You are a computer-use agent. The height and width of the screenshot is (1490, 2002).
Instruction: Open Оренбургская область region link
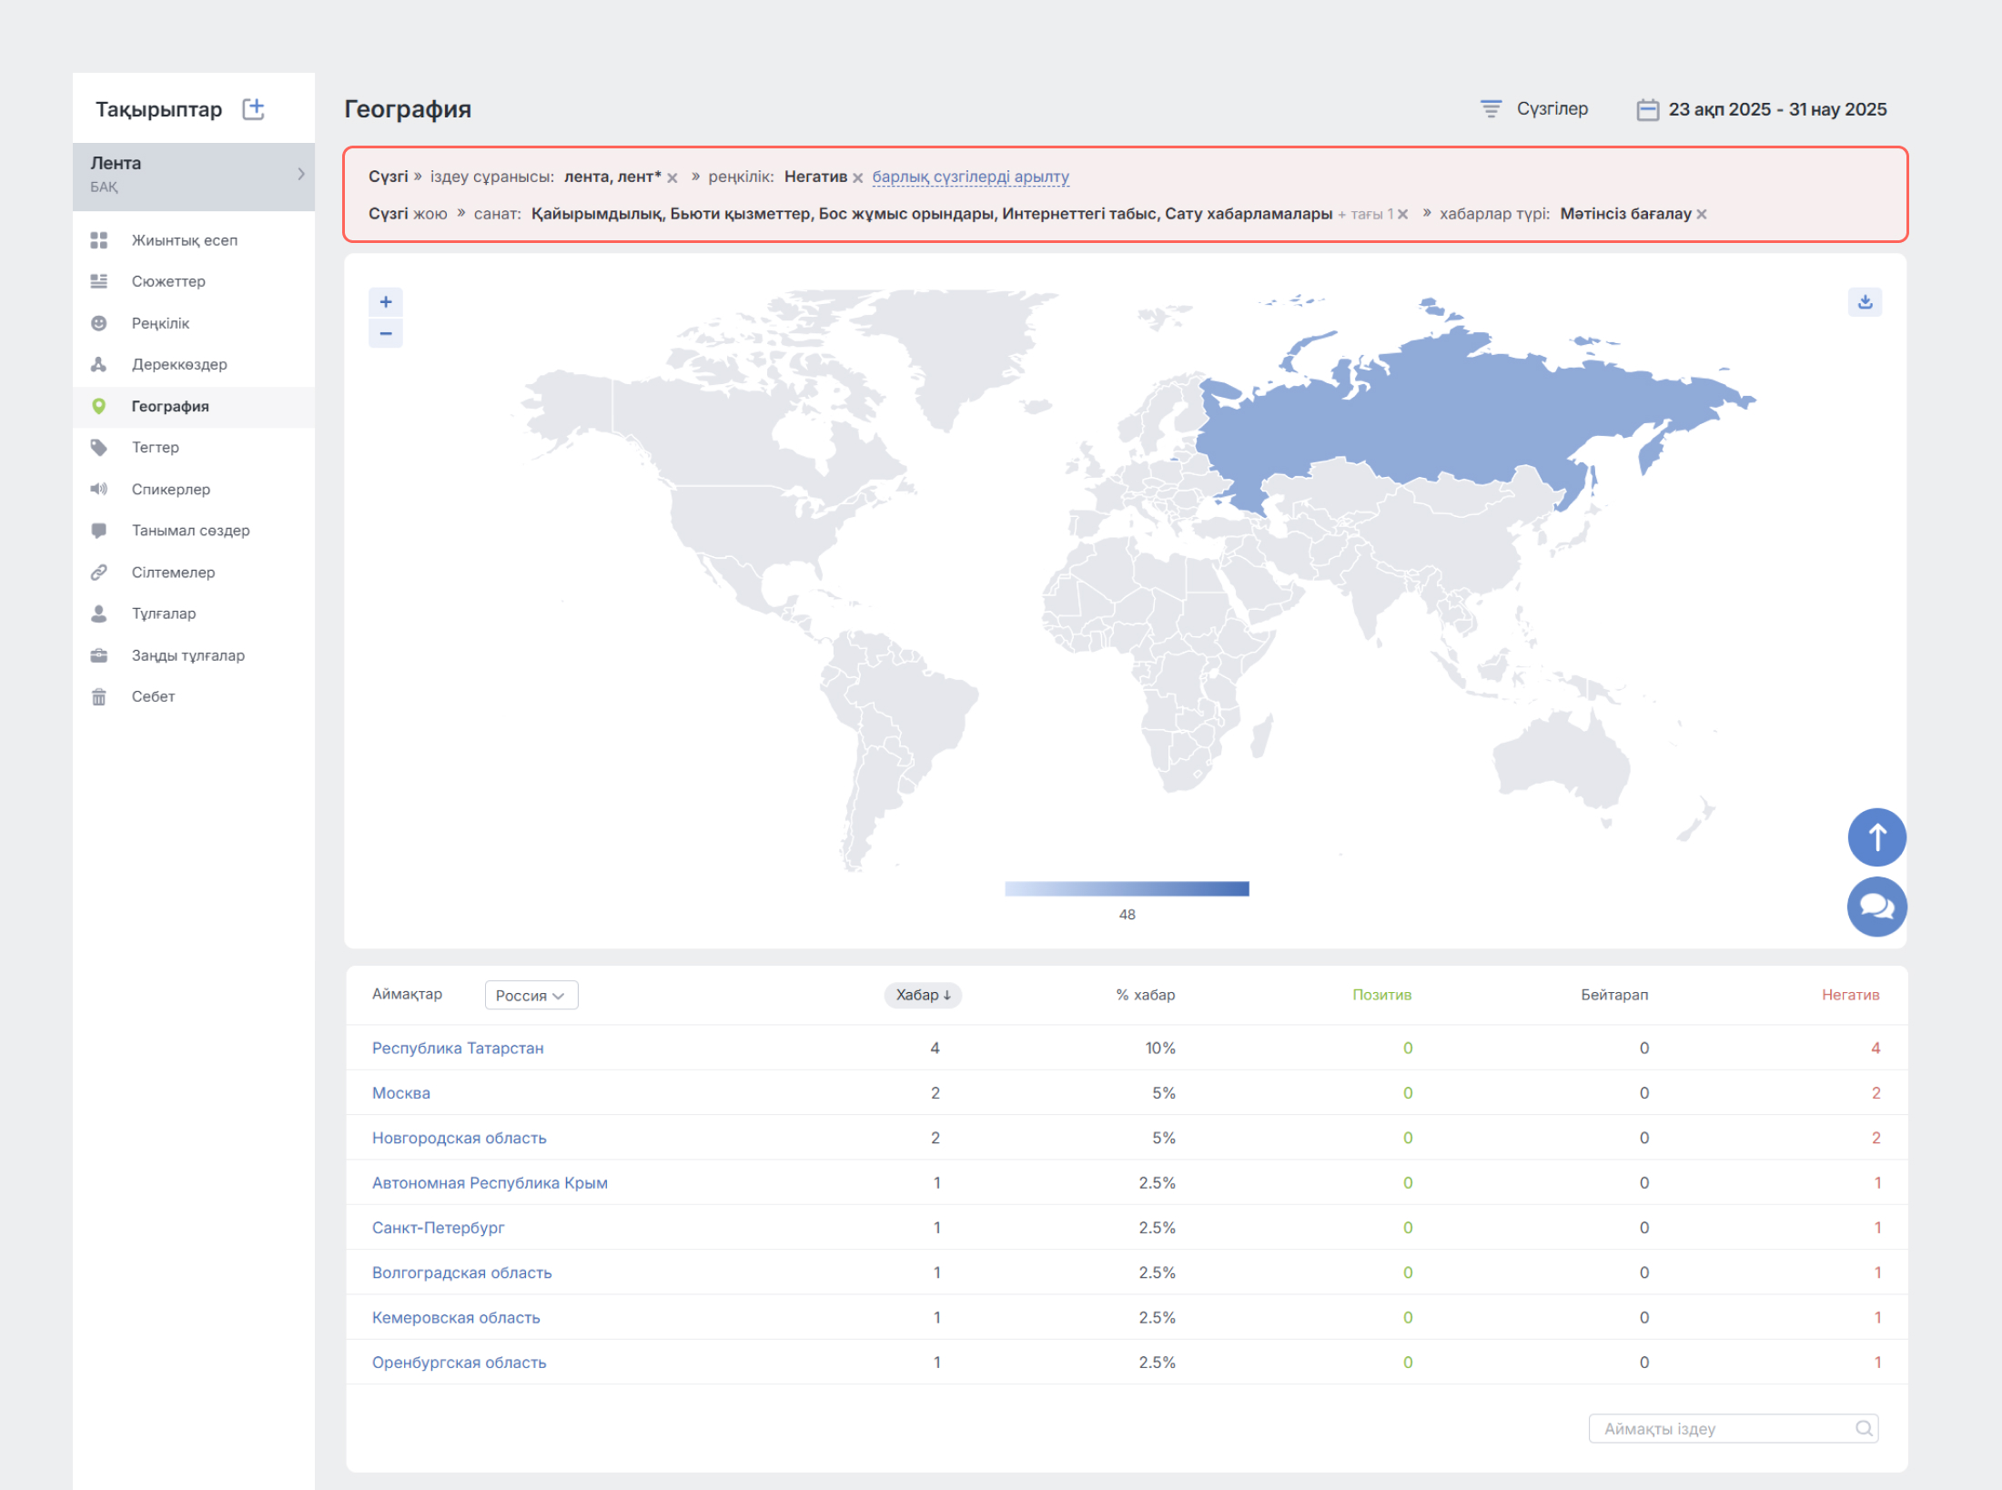point(459,1363)
